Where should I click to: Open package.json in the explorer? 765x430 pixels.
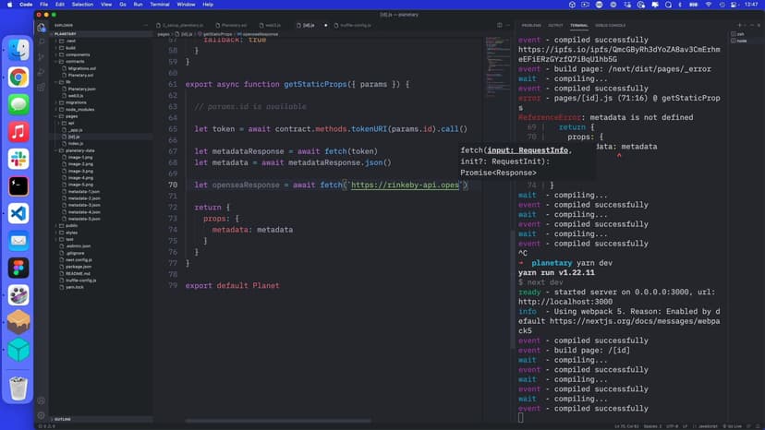80,267
